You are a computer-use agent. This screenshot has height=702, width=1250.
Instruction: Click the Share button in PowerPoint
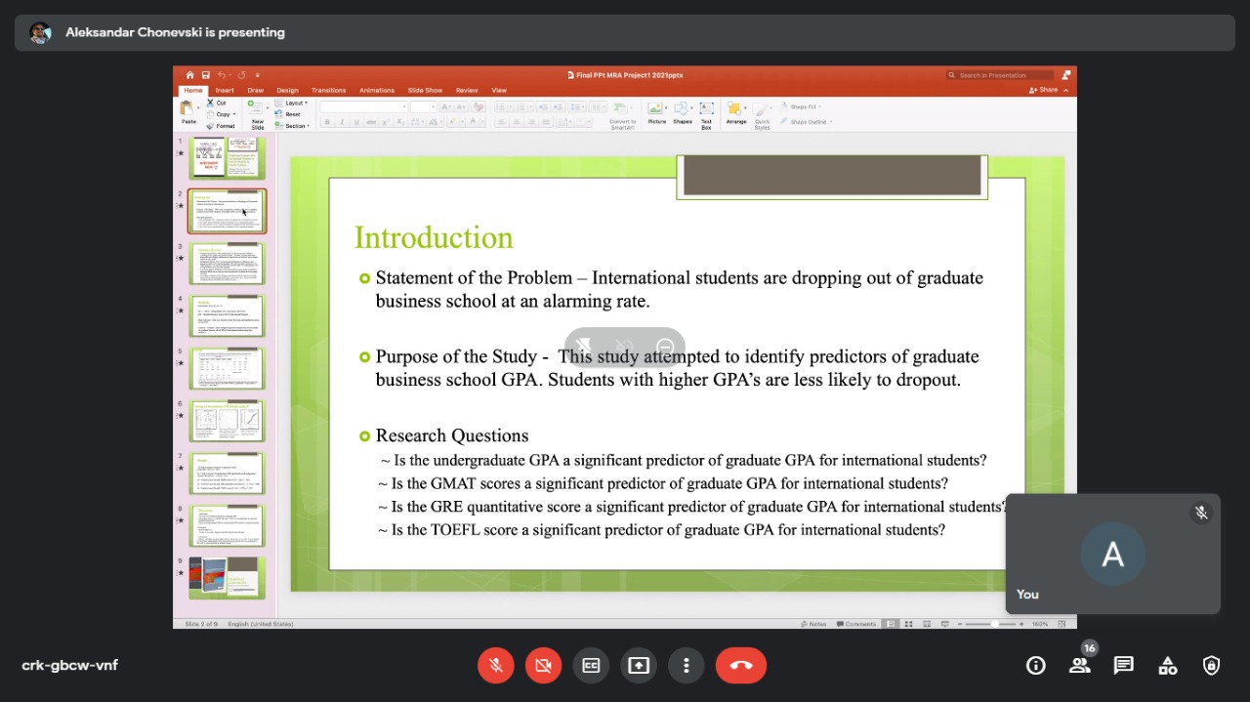point(1043,90)
